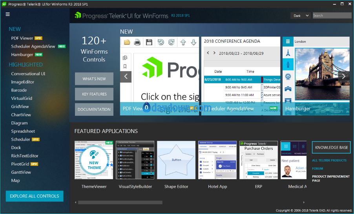The height and width of the screenshot is (214, 354).
Task: Open PRODUCT IMPROVEMENT PAGE link
Action: click(331, 178)
